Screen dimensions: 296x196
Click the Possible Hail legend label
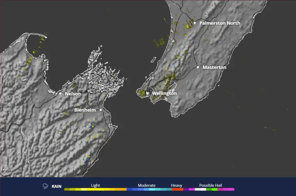tap(210, 185)
